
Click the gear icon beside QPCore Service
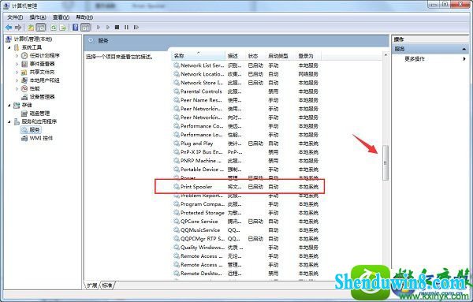click(x=176, y=221)
